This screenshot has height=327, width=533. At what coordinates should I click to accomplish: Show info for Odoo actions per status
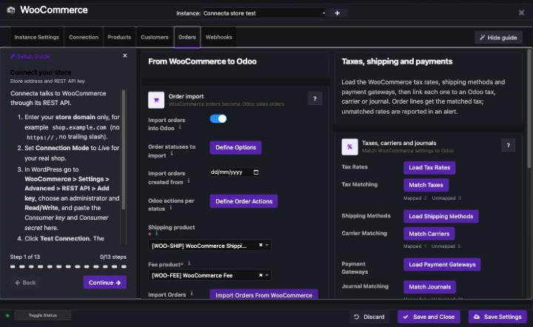pos(171,207)
